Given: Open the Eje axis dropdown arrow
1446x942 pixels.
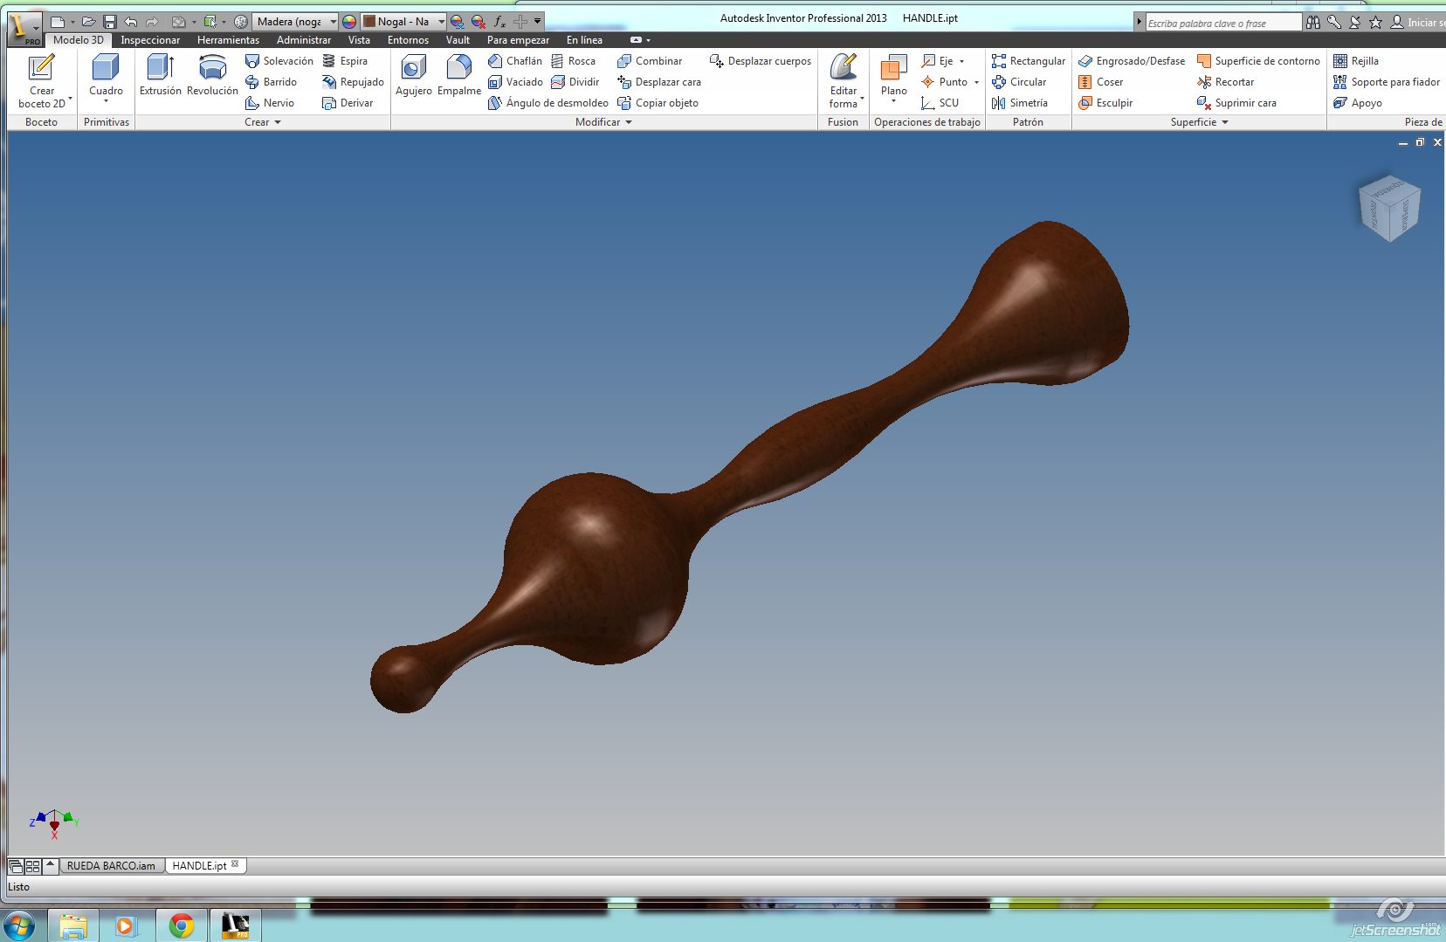Looking at the screenshot, I should [x=962, y=61].
